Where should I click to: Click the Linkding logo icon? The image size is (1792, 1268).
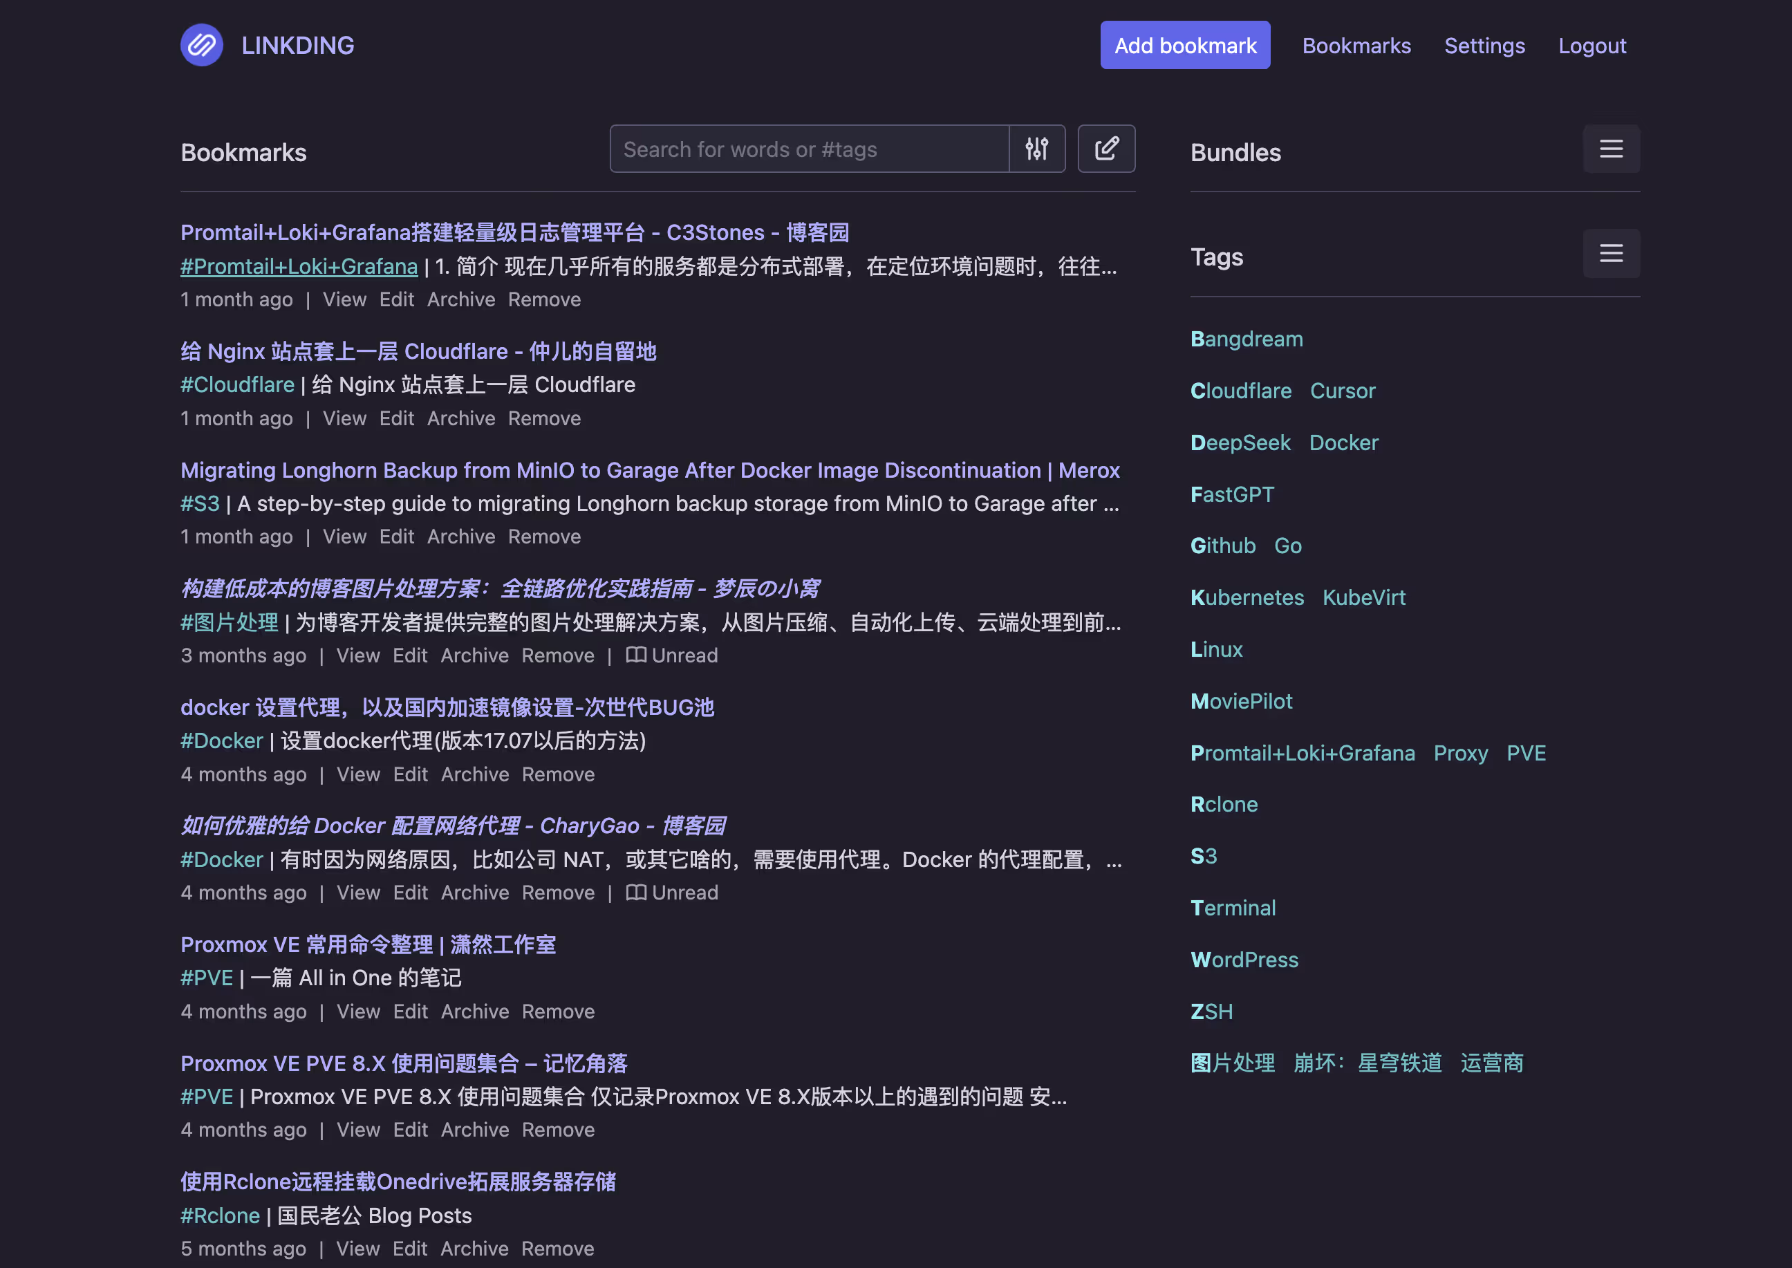[201, 46]
